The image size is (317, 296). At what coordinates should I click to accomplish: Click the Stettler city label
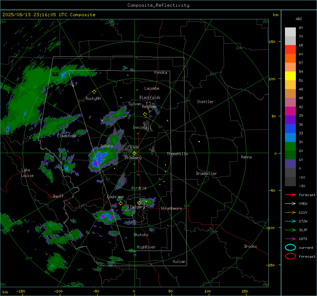click(x=205, y=102)
